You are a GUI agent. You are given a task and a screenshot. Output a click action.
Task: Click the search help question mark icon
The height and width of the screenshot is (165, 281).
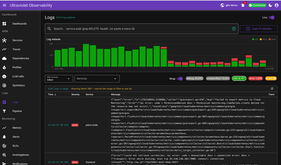[234, 29]
